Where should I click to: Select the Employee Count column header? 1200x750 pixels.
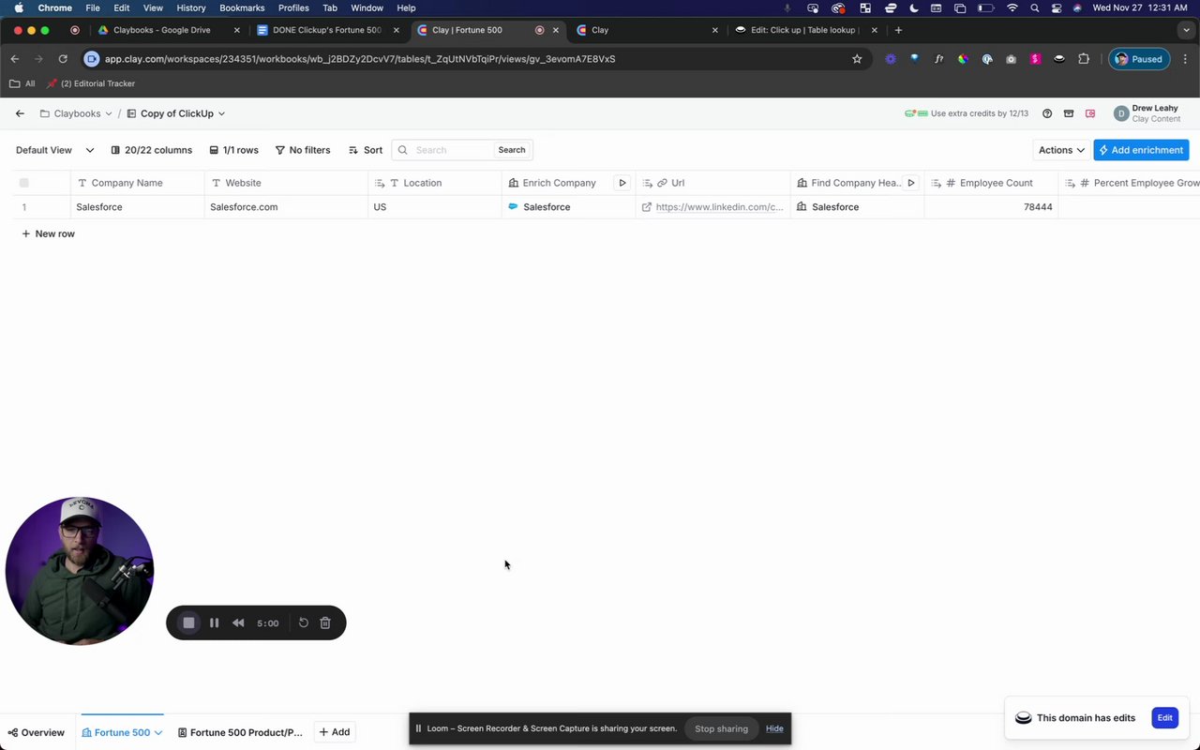[x=991, y=183]
